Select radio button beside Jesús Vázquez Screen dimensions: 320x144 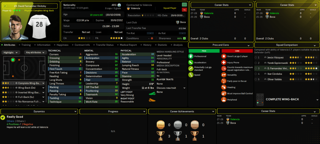256,58
